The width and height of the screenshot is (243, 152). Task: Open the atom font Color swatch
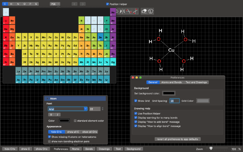[x=64, y=120]
